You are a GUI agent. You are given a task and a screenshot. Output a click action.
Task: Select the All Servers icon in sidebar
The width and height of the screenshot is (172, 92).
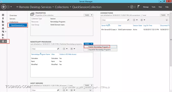coord(3,22)
